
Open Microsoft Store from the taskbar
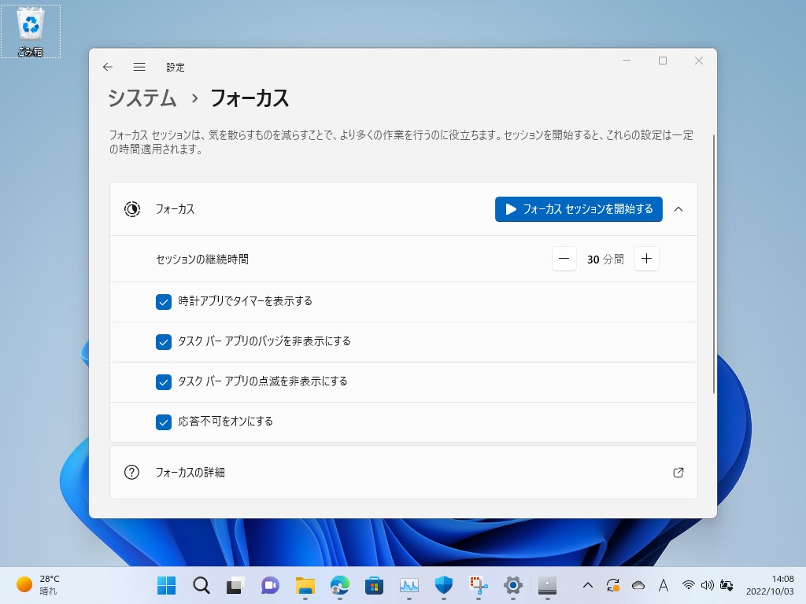pyautogui.click(x=374, y=585)
